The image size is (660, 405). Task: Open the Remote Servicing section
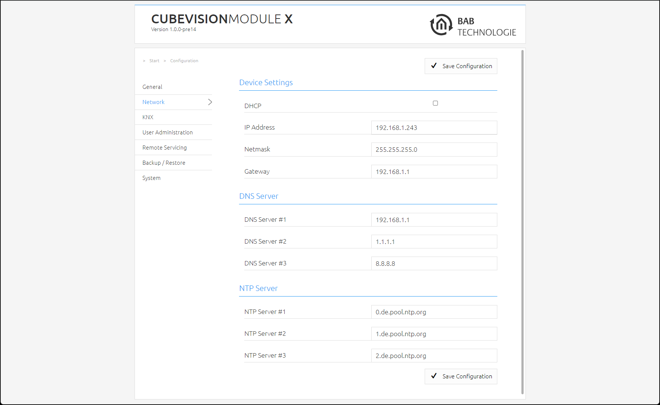click(165, 148)
